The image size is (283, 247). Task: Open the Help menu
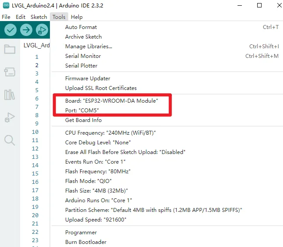point(77,17)
